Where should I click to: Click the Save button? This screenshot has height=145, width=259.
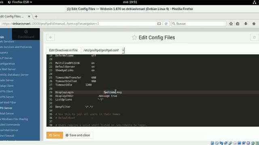click(x=55, y=135)
